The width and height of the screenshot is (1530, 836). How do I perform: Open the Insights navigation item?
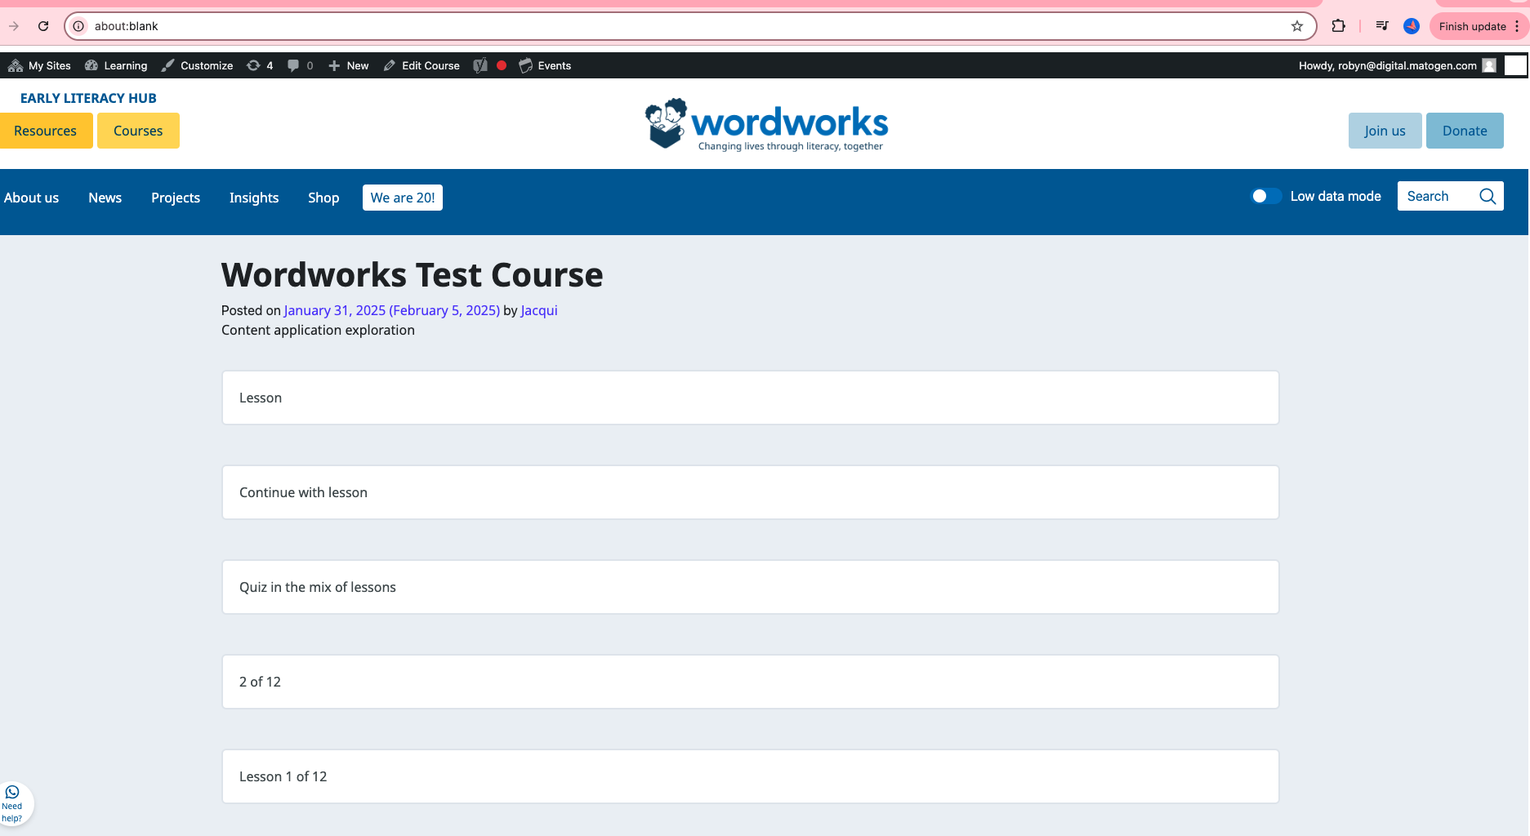(254, 198)
